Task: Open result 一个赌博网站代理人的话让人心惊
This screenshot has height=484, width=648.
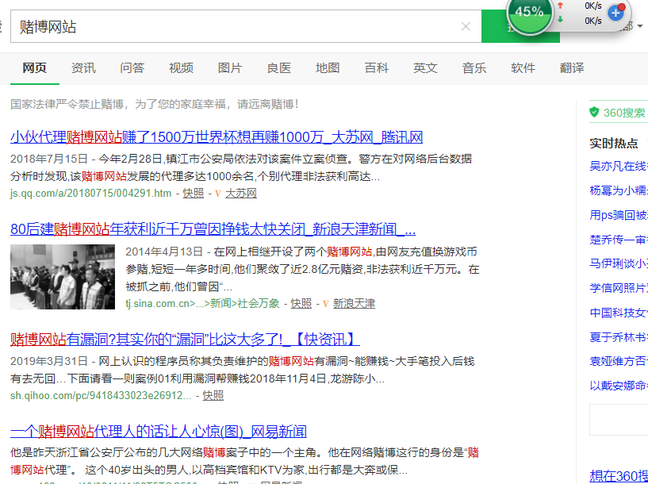Action: [159, 432]
